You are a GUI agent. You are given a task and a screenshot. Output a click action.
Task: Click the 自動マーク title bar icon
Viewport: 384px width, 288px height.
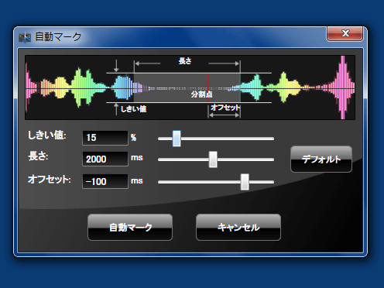pos(25,38)
